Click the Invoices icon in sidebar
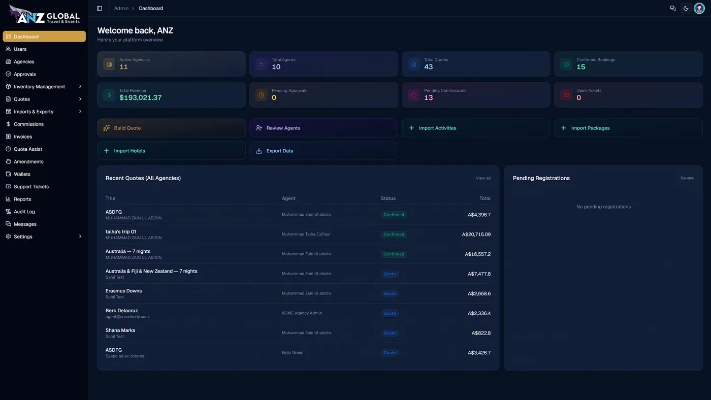Screen dimensions: 711x400 click(x=8, y=137)
